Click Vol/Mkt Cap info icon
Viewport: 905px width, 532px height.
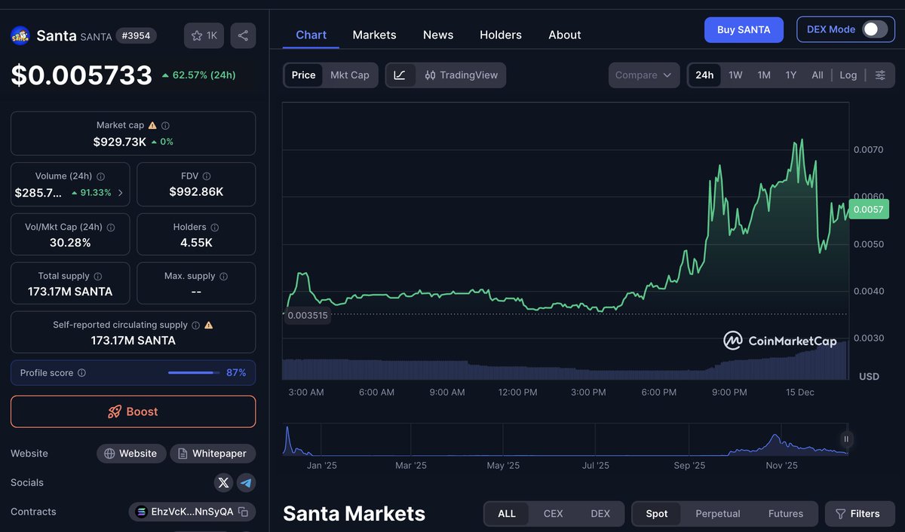click(111, 227)
